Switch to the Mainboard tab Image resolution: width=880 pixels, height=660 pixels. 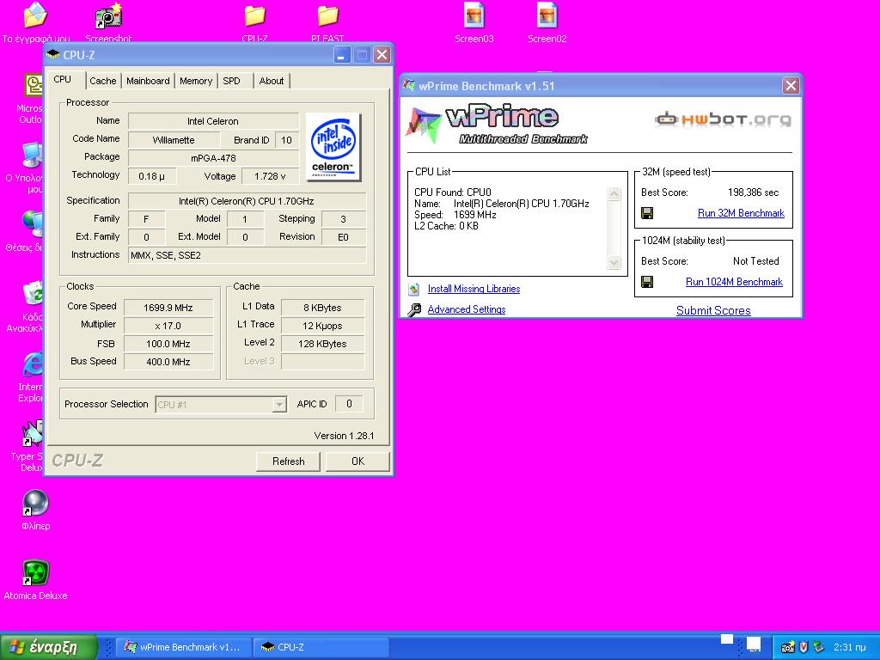(148, 81)
